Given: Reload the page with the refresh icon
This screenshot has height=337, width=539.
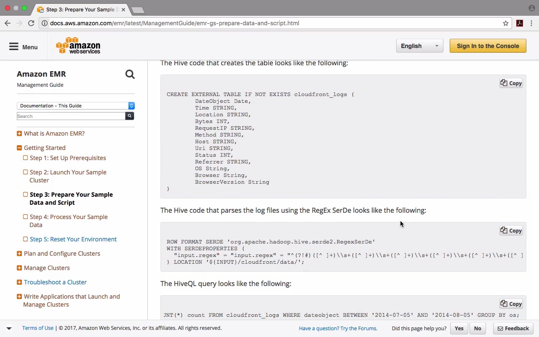Looking at the screenshot, I should (31, 23).
